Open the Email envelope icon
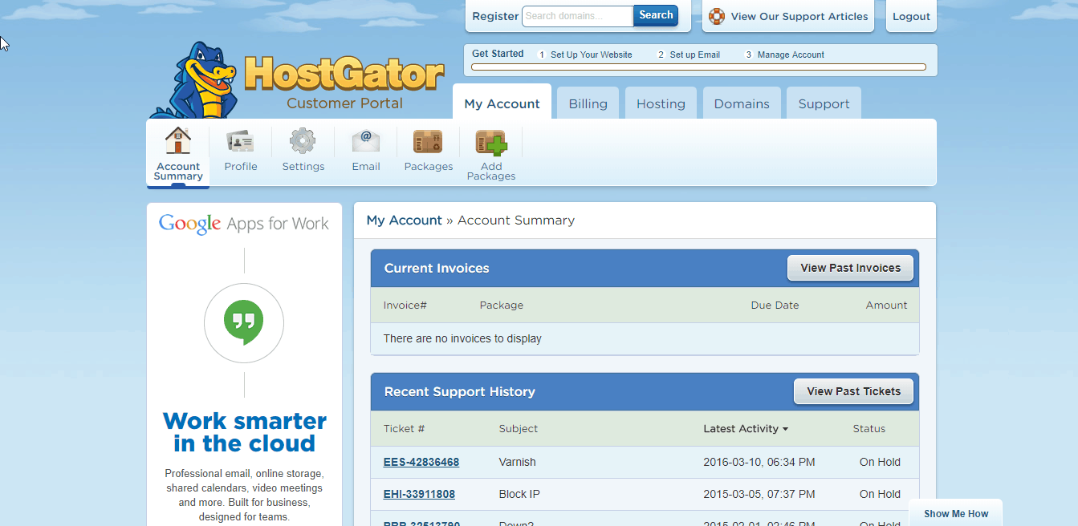 point(366,141)
